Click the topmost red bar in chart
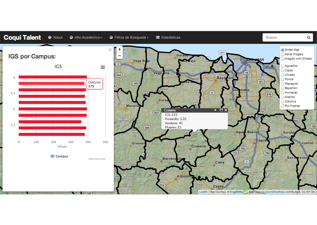This screenshot has height=225, width=317. tap(53, 77)
